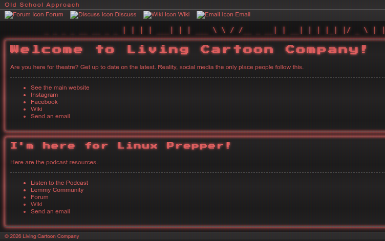Open Forum link in the Linux Prepper list
Image resolution: width=385 pixels, height=241 pixels.
point(39,197)
